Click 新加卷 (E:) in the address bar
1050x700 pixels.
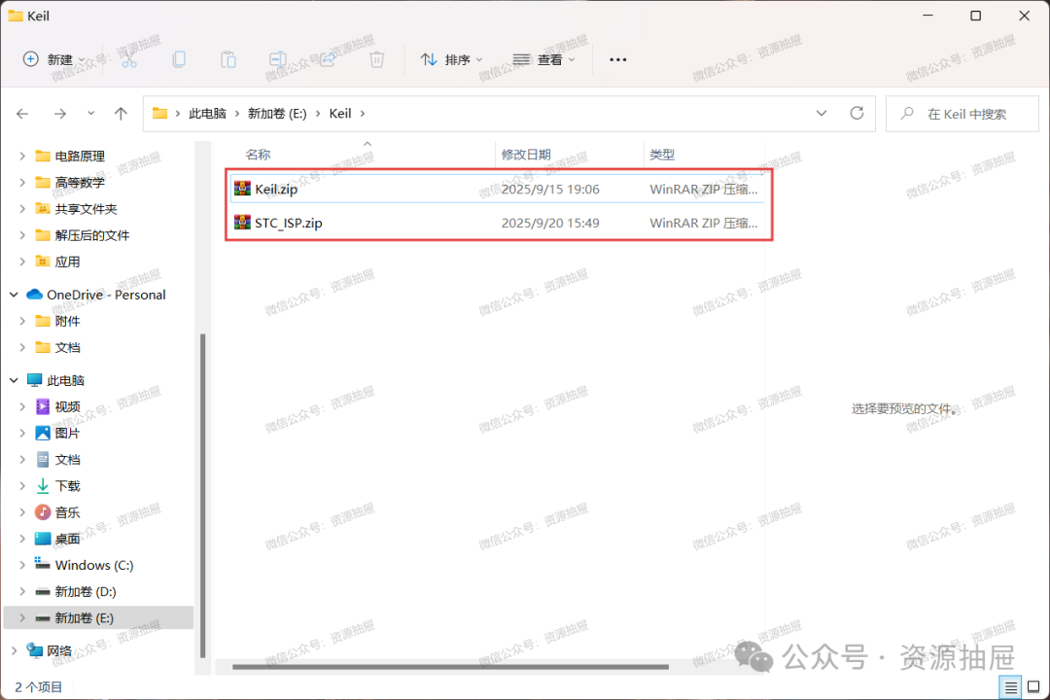pyautogui.click(x=277, y=114)
